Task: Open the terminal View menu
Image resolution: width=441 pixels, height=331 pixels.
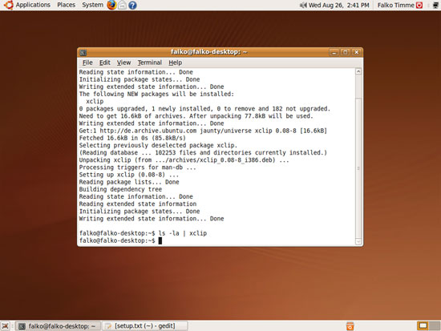Action: click(x=123, y=63)
